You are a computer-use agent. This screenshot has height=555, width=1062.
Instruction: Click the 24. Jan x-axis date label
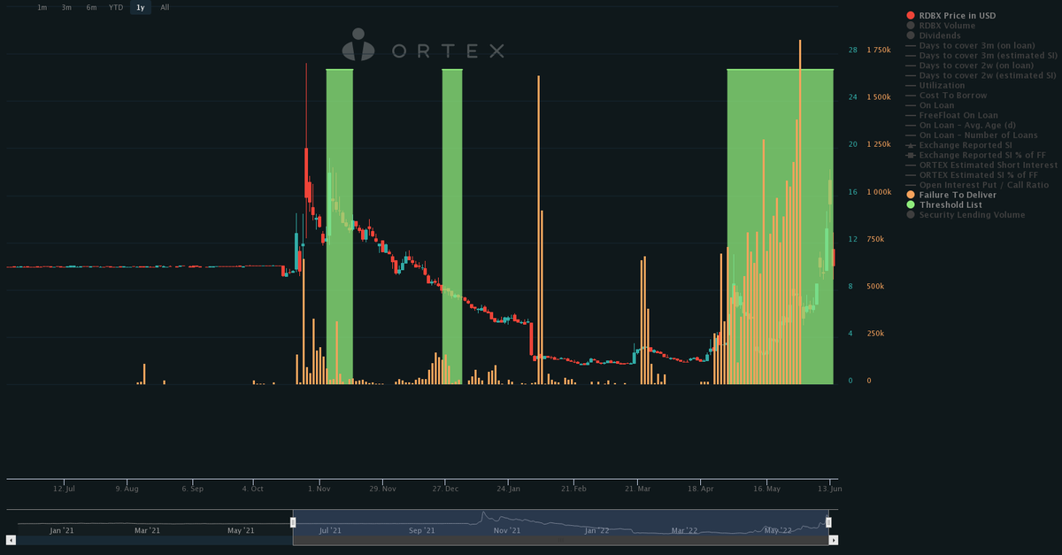[509, 489]
